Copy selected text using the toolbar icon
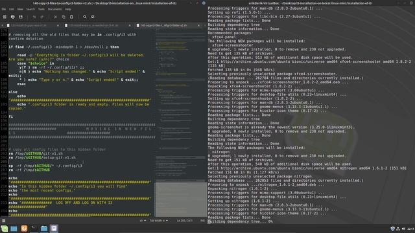Viewport: 415px width, 233px height. (x=64, y=17)
